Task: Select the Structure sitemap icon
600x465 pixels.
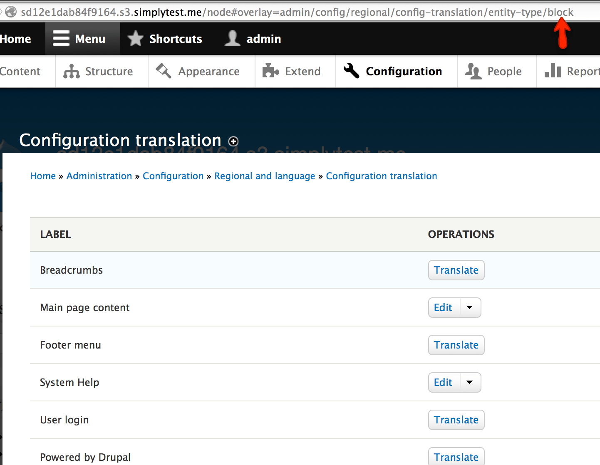Action: click(71, 71)
